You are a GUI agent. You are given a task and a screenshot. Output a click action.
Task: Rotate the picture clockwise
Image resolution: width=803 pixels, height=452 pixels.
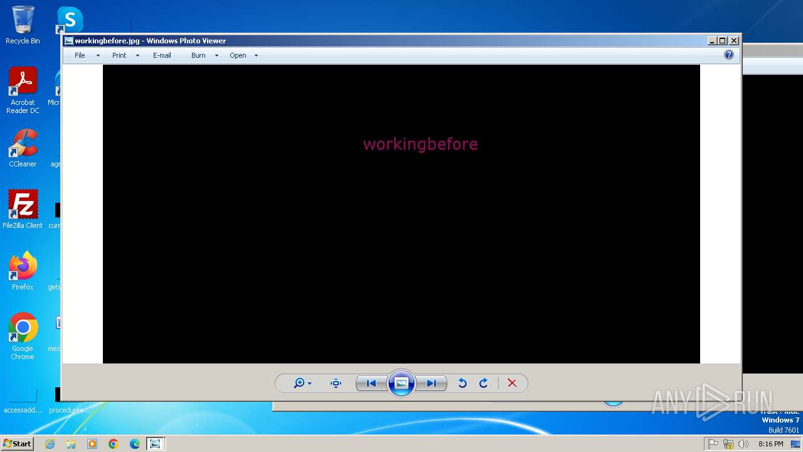point(483,383)
